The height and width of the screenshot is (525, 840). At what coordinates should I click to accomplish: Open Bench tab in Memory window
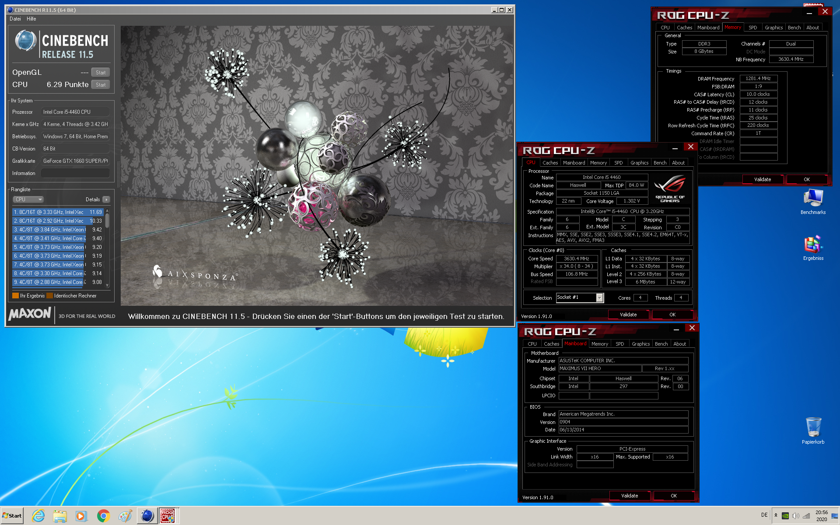point(794,28)
